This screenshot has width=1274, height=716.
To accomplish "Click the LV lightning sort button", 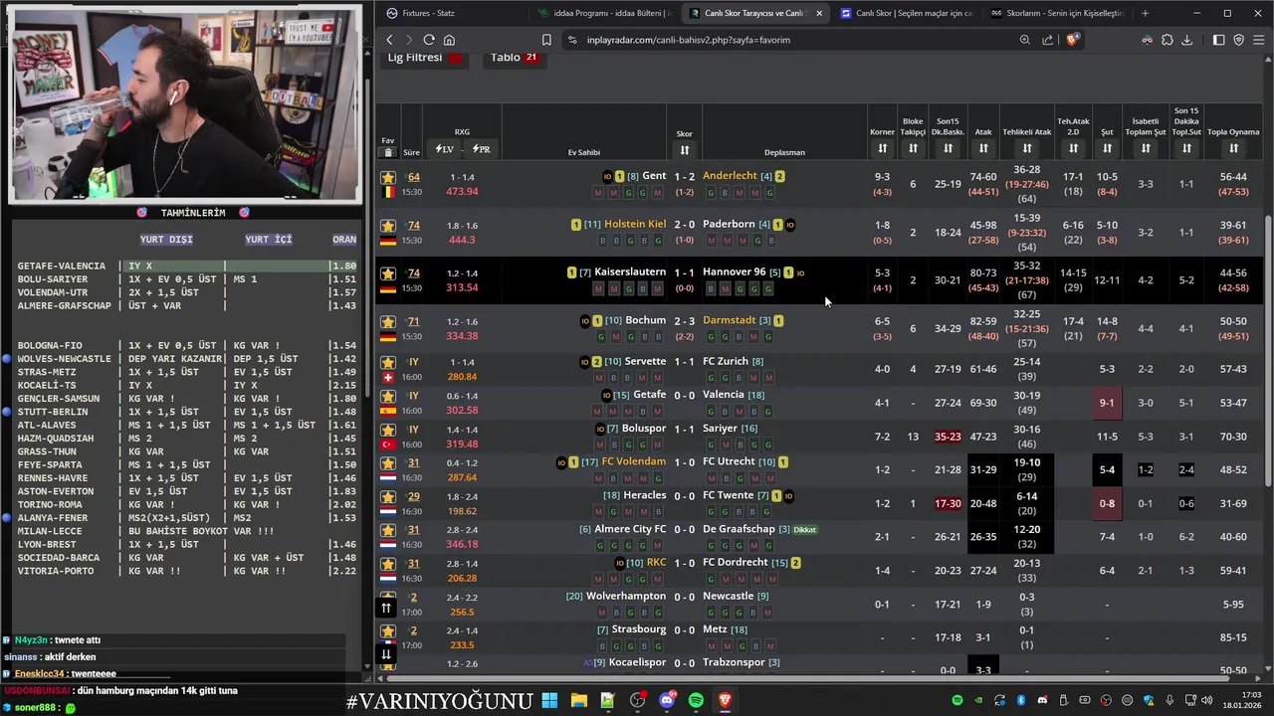I will pyautogui.click(x=444, y=149).
